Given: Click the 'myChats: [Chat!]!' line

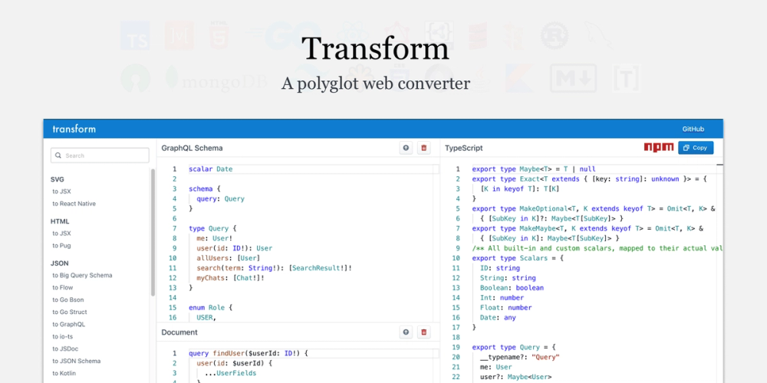Looking at the screenshot, I should (x=230, y=278).
